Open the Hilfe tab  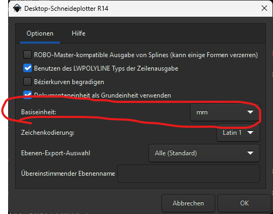point(79,33)
